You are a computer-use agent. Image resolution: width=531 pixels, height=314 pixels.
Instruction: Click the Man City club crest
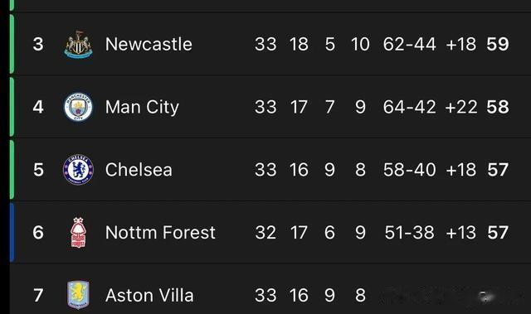[78, 107]
